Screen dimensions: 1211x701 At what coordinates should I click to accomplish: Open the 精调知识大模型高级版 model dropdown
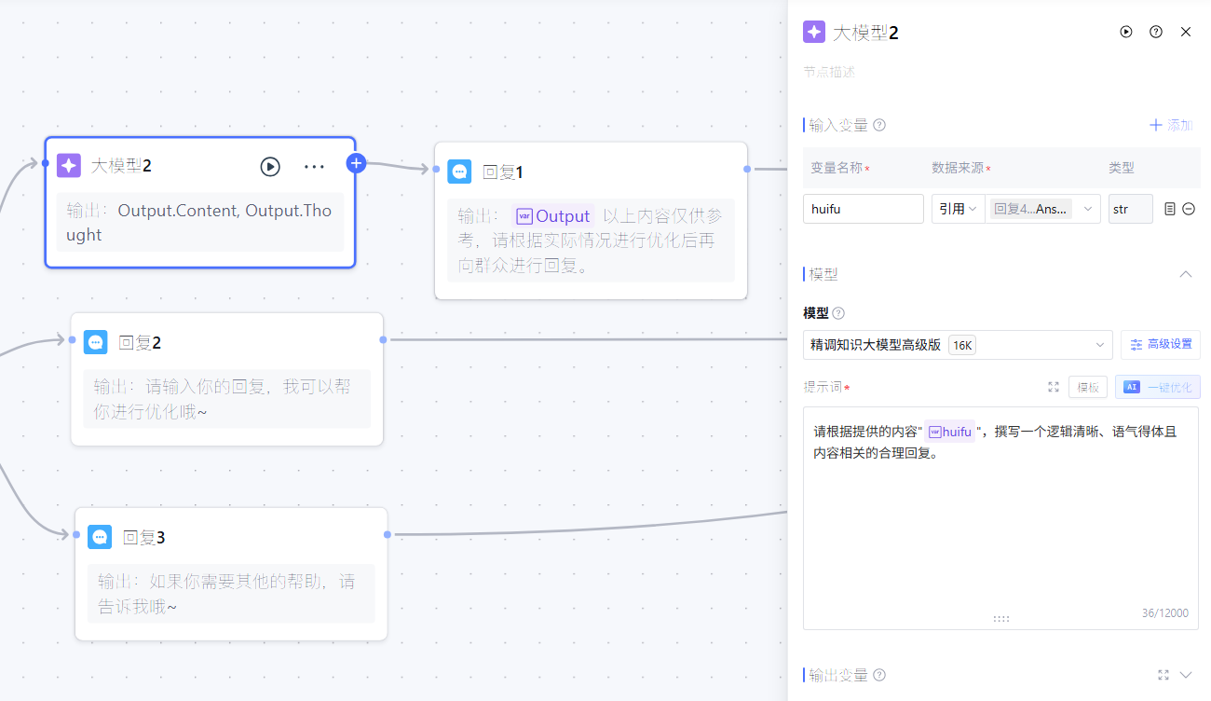click(957, 345)
